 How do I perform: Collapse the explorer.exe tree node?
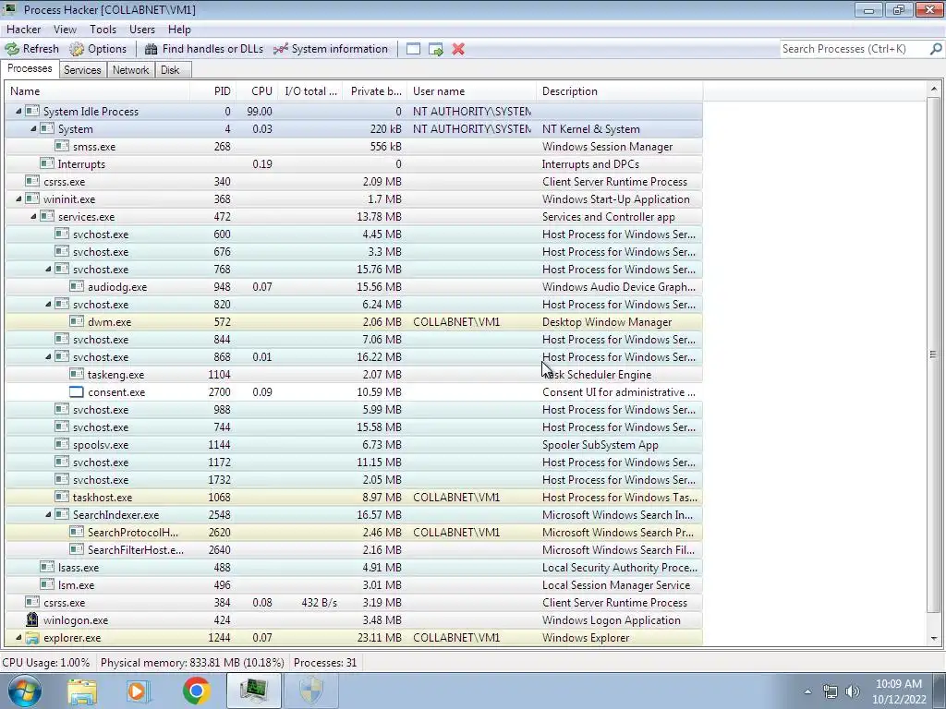click(18, 637)
